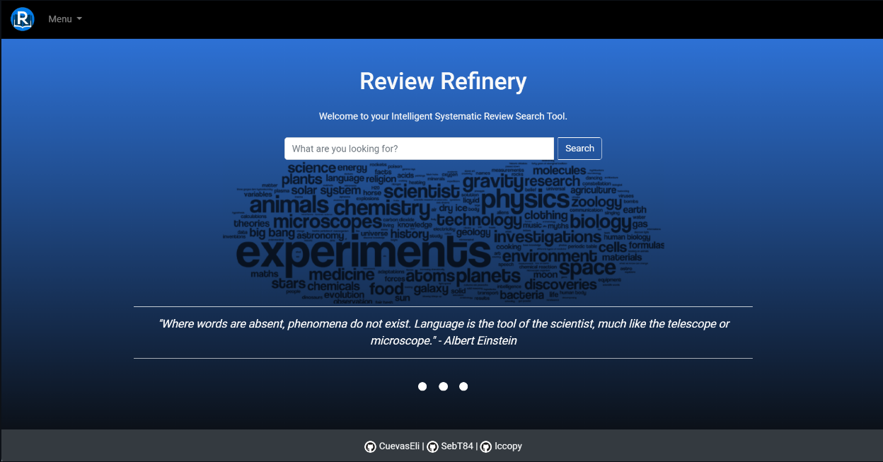
Task: Select the first carousel indicator dot
Action: (422, 386)
